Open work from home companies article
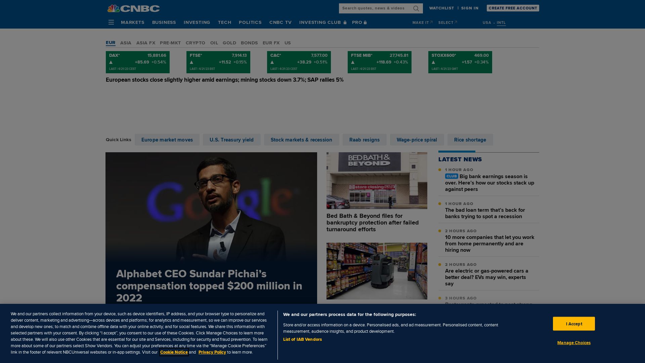Viewport: 645px width, 363px height. click(x=489, y=244)
